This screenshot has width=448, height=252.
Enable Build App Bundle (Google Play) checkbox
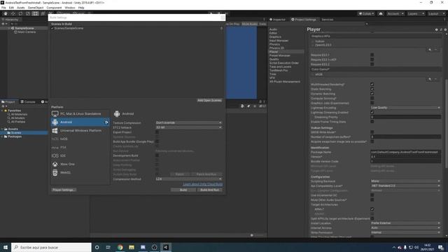(x=157, y=141)
